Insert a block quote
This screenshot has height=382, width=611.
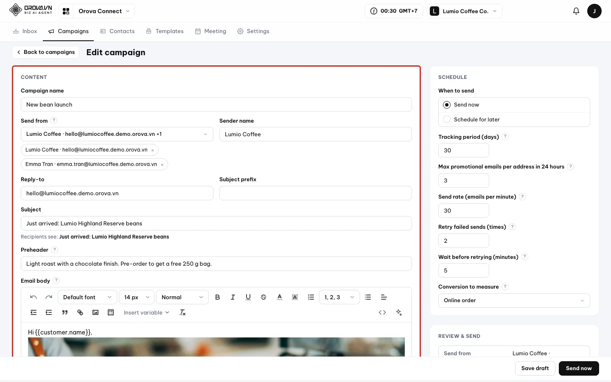[65, 312]
